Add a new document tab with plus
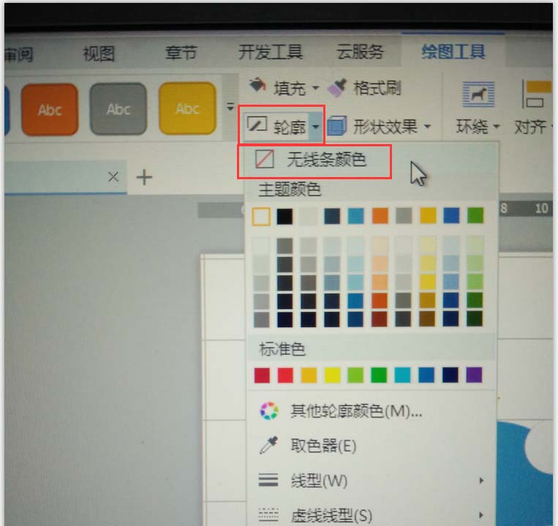The image size is (558, 526). (144, 177)
